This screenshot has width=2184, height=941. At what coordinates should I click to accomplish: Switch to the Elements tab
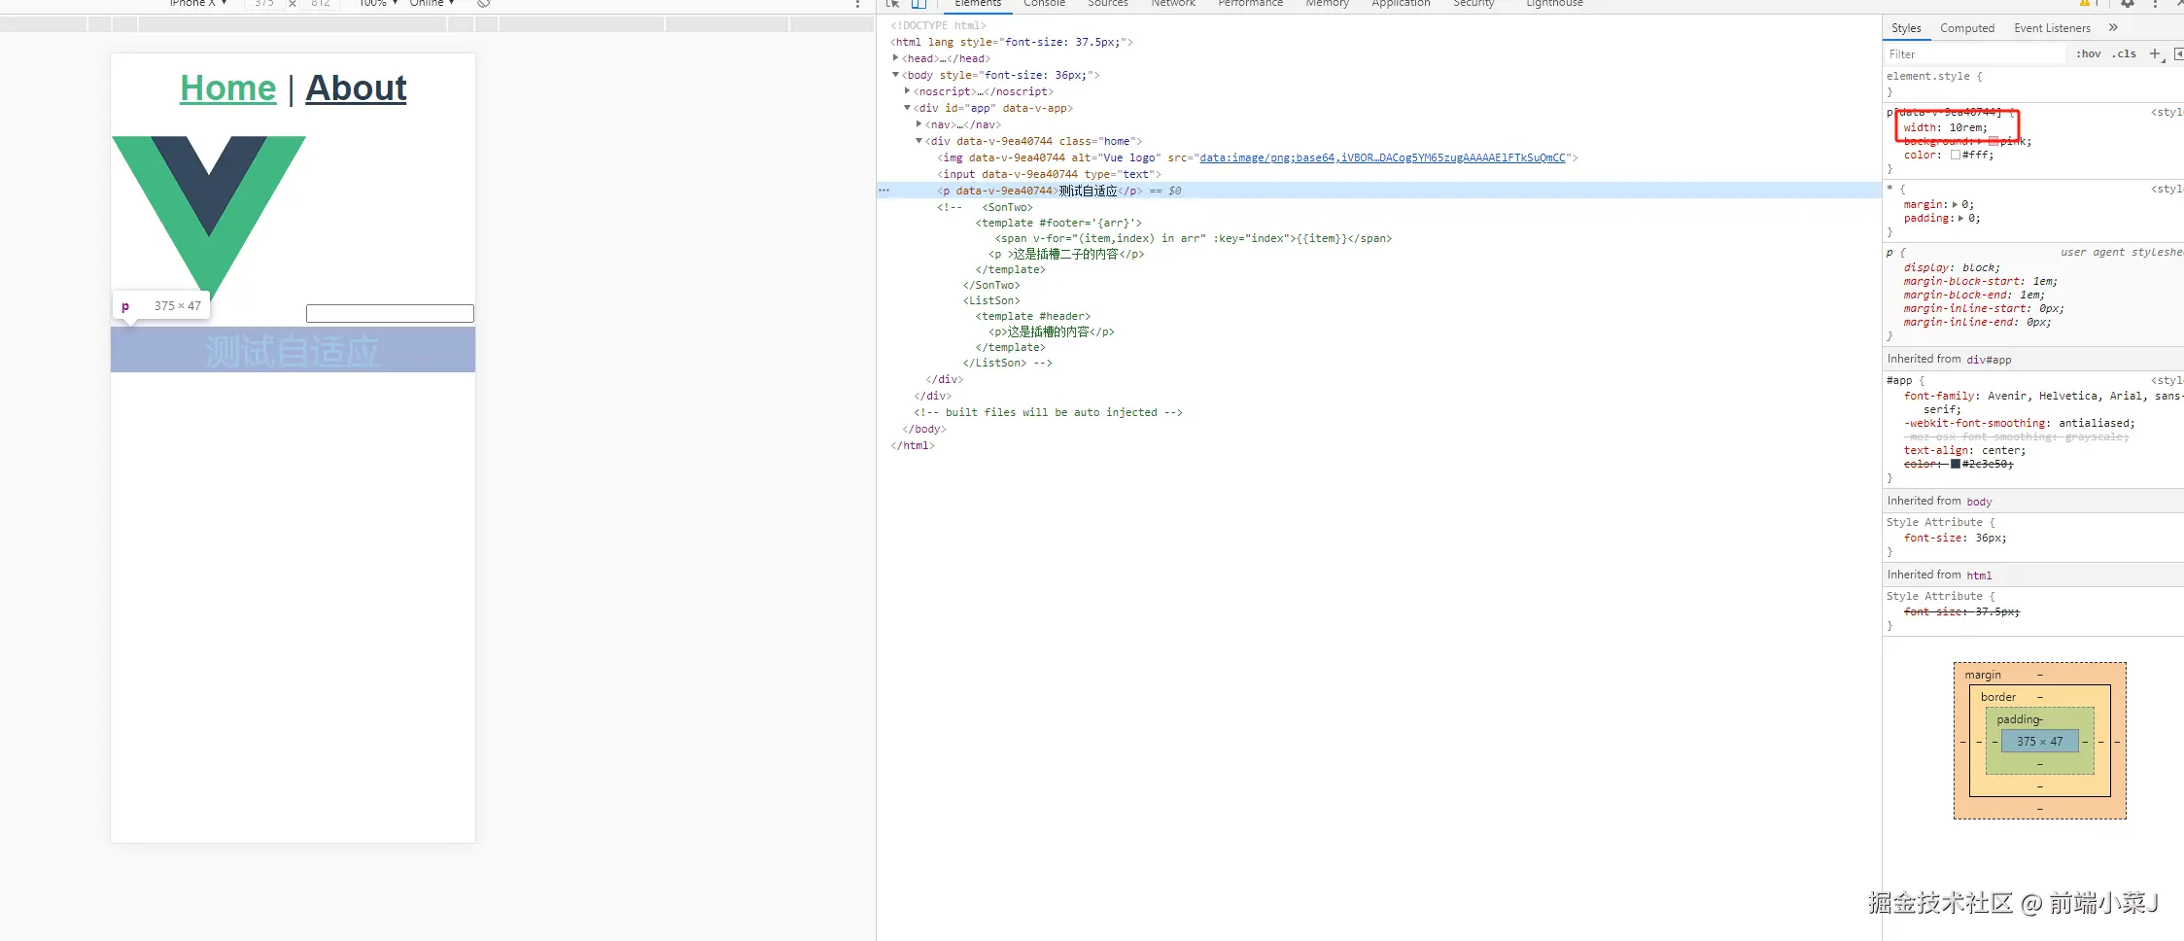[977, 4]
